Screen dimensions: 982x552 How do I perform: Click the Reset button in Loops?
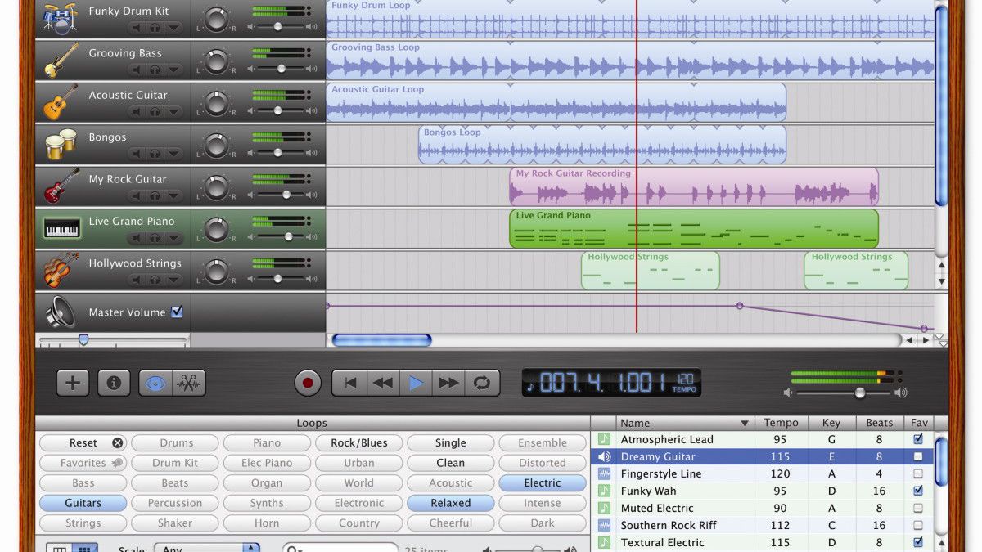coord(83,442)
